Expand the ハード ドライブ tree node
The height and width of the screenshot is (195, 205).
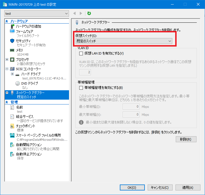(12, 74)
